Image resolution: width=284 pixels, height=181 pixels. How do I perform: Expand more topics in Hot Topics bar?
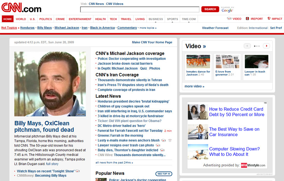coord(148,28)
